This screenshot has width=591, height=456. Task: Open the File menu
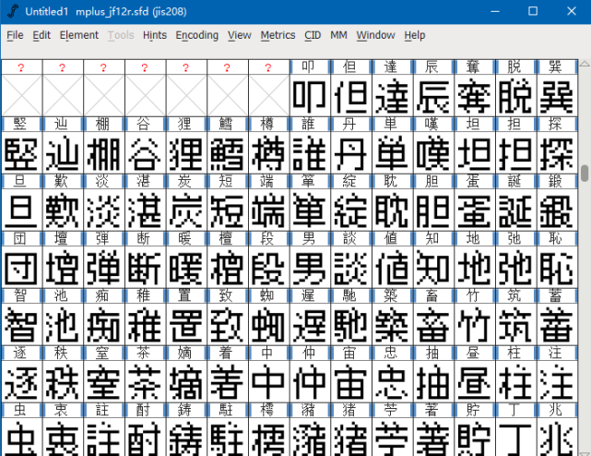tap(15, 35)
